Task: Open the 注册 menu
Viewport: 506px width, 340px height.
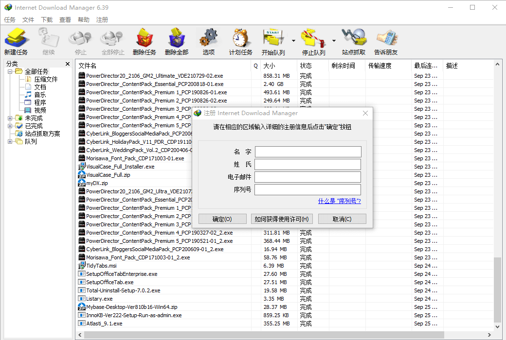Action: click(x=102, y=19)
